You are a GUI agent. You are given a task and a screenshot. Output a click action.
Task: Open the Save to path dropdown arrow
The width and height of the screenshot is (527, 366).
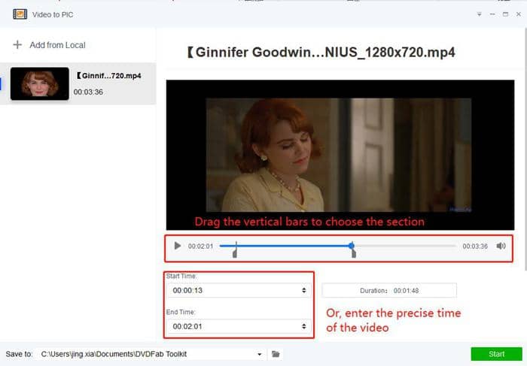(x=260, y=354)
